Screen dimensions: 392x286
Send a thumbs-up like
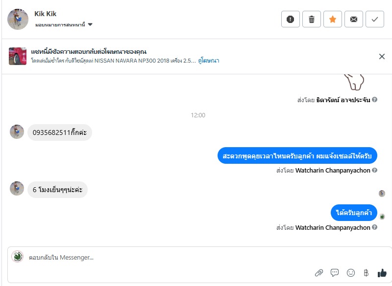click(382, 272)
